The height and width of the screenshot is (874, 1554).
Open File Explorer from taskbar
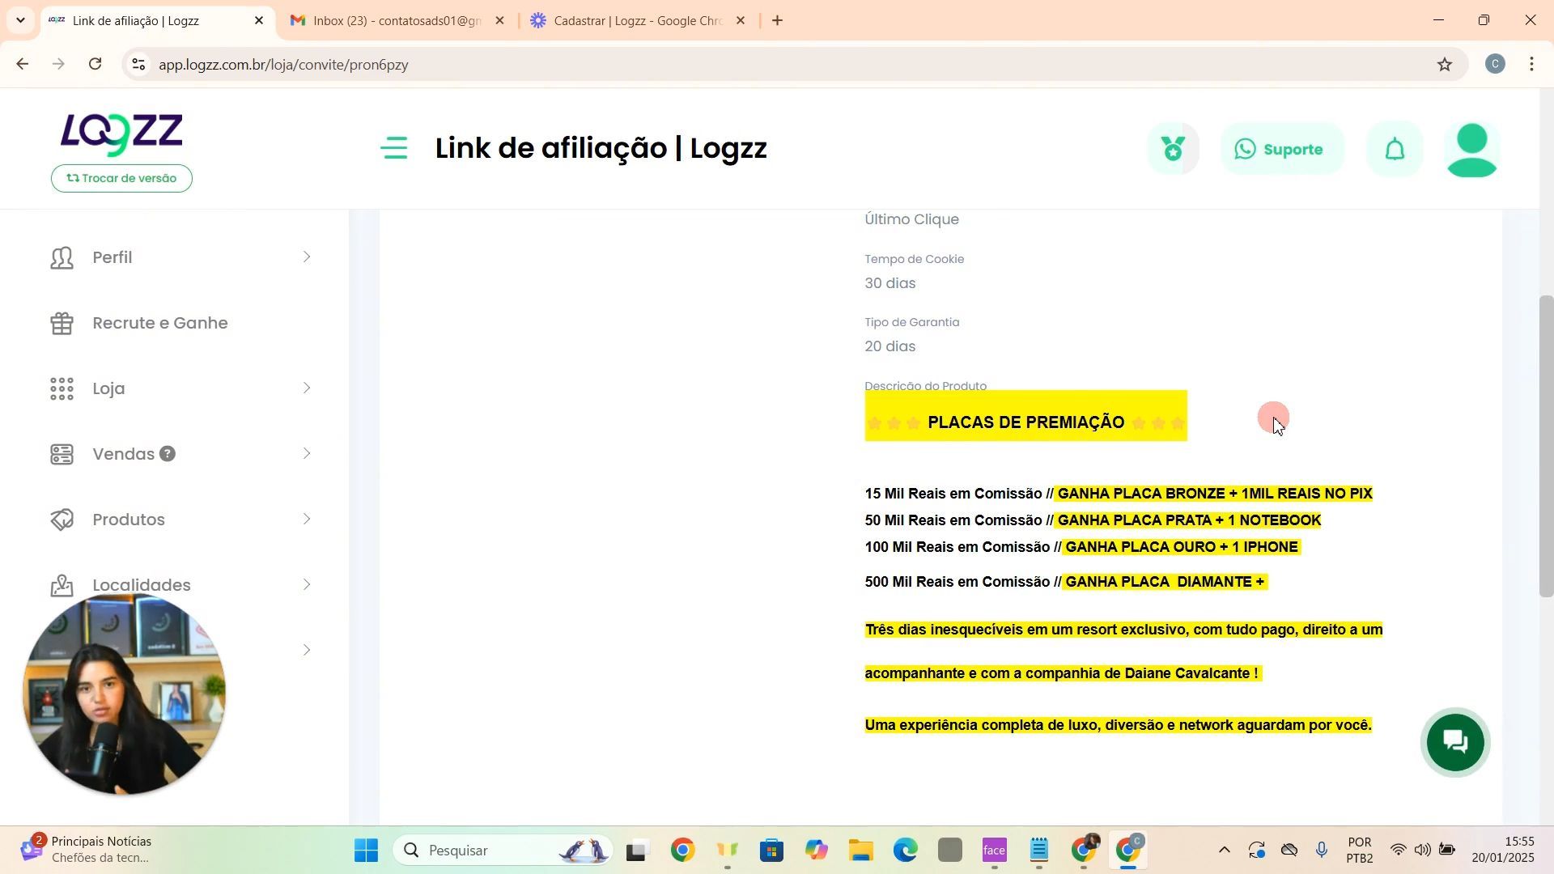pyautogui.click(x=860, y=851)
